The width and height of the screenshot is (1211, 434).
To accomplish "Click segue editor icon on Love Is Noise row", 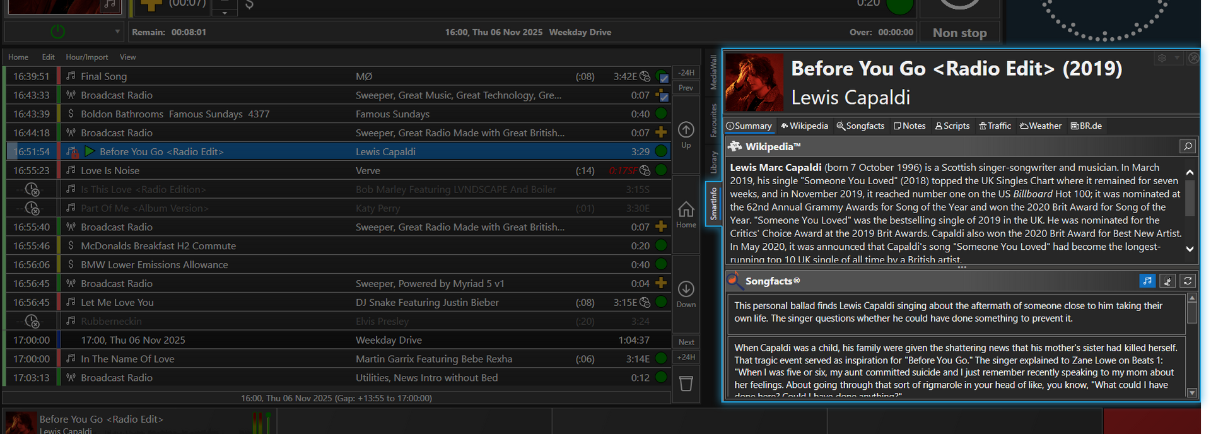I will (645, 170).
